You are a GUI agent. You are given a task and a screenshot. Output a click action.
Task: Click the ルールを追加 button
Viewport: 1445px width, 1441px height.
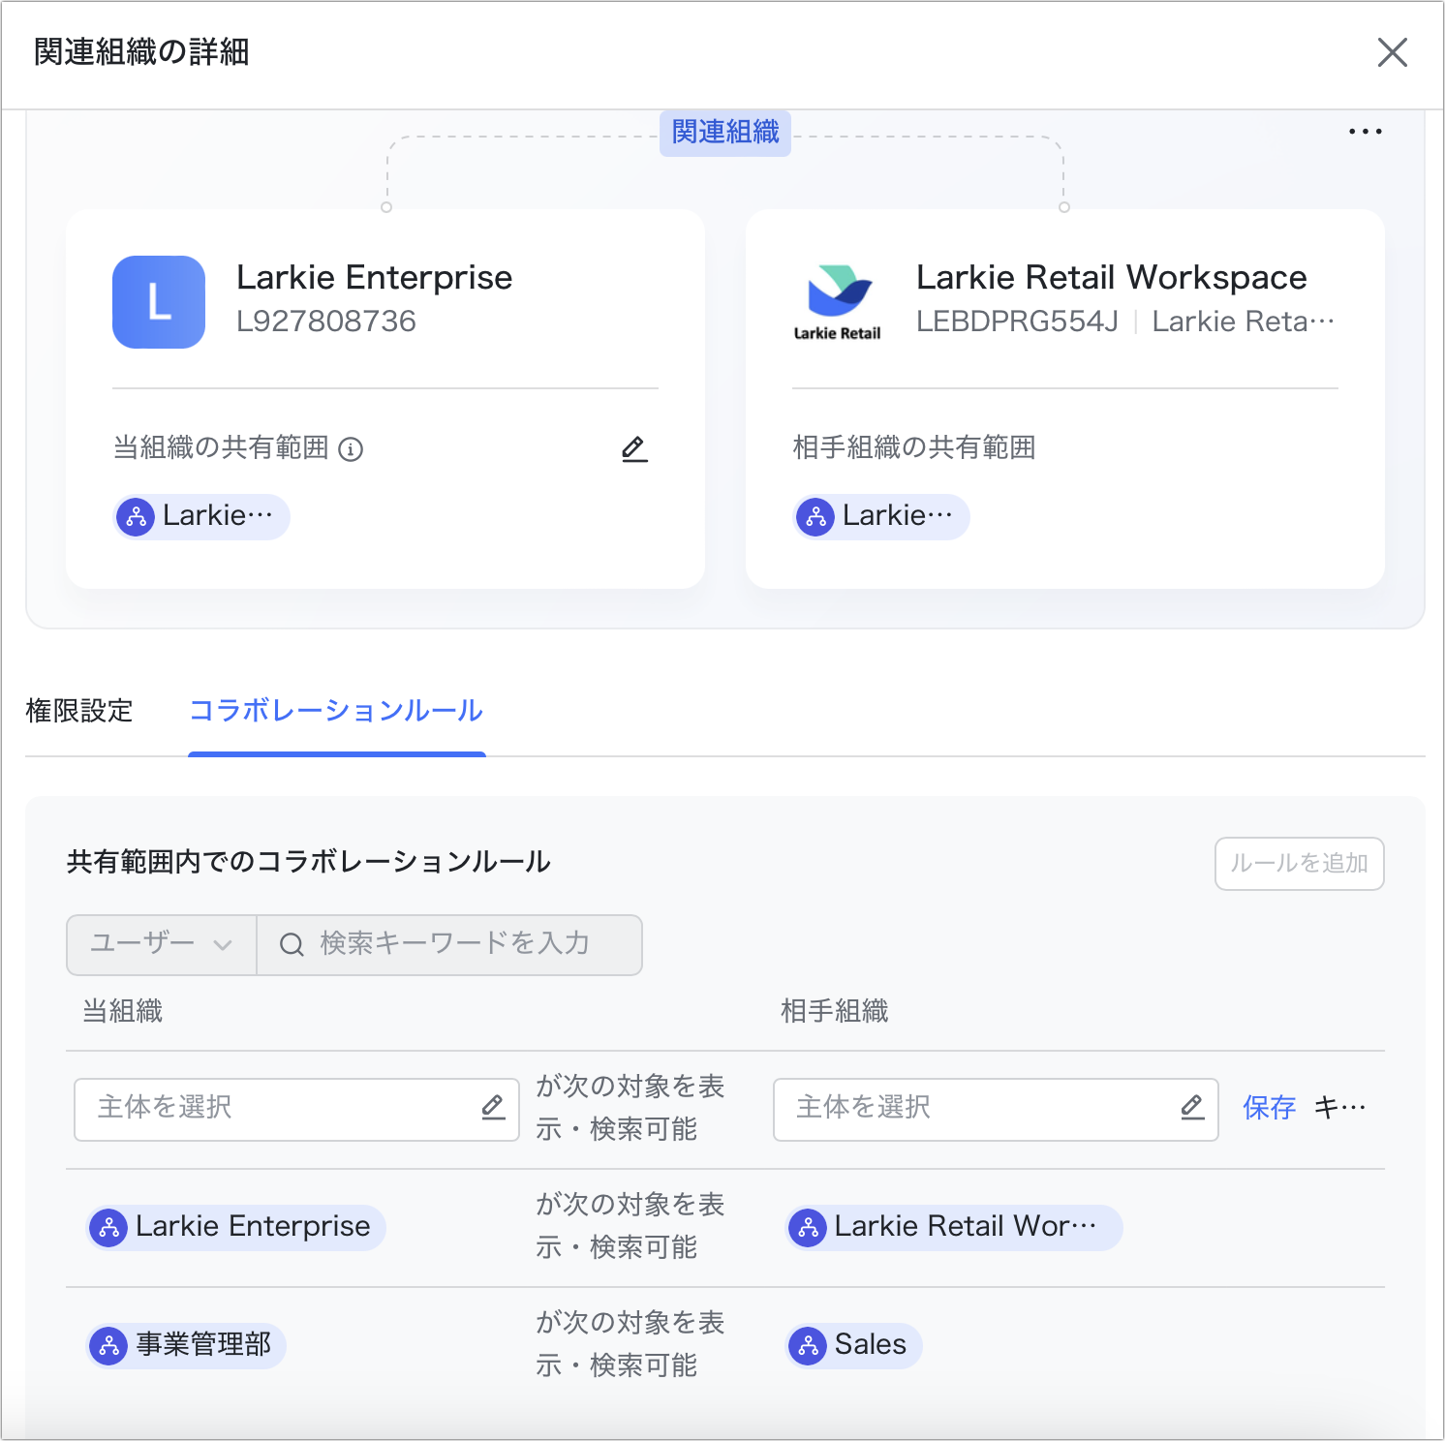(1299, 863)
